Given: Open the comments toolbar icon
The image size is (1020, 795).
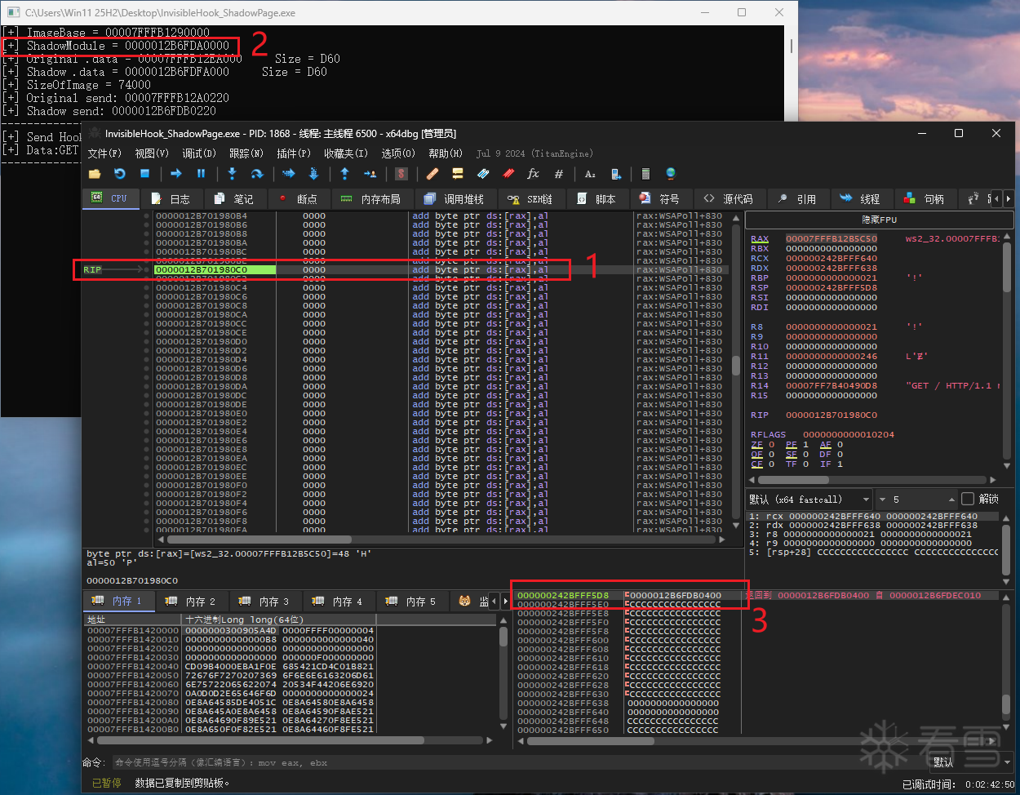Looking at the screenshot, I should pos(458,174).
